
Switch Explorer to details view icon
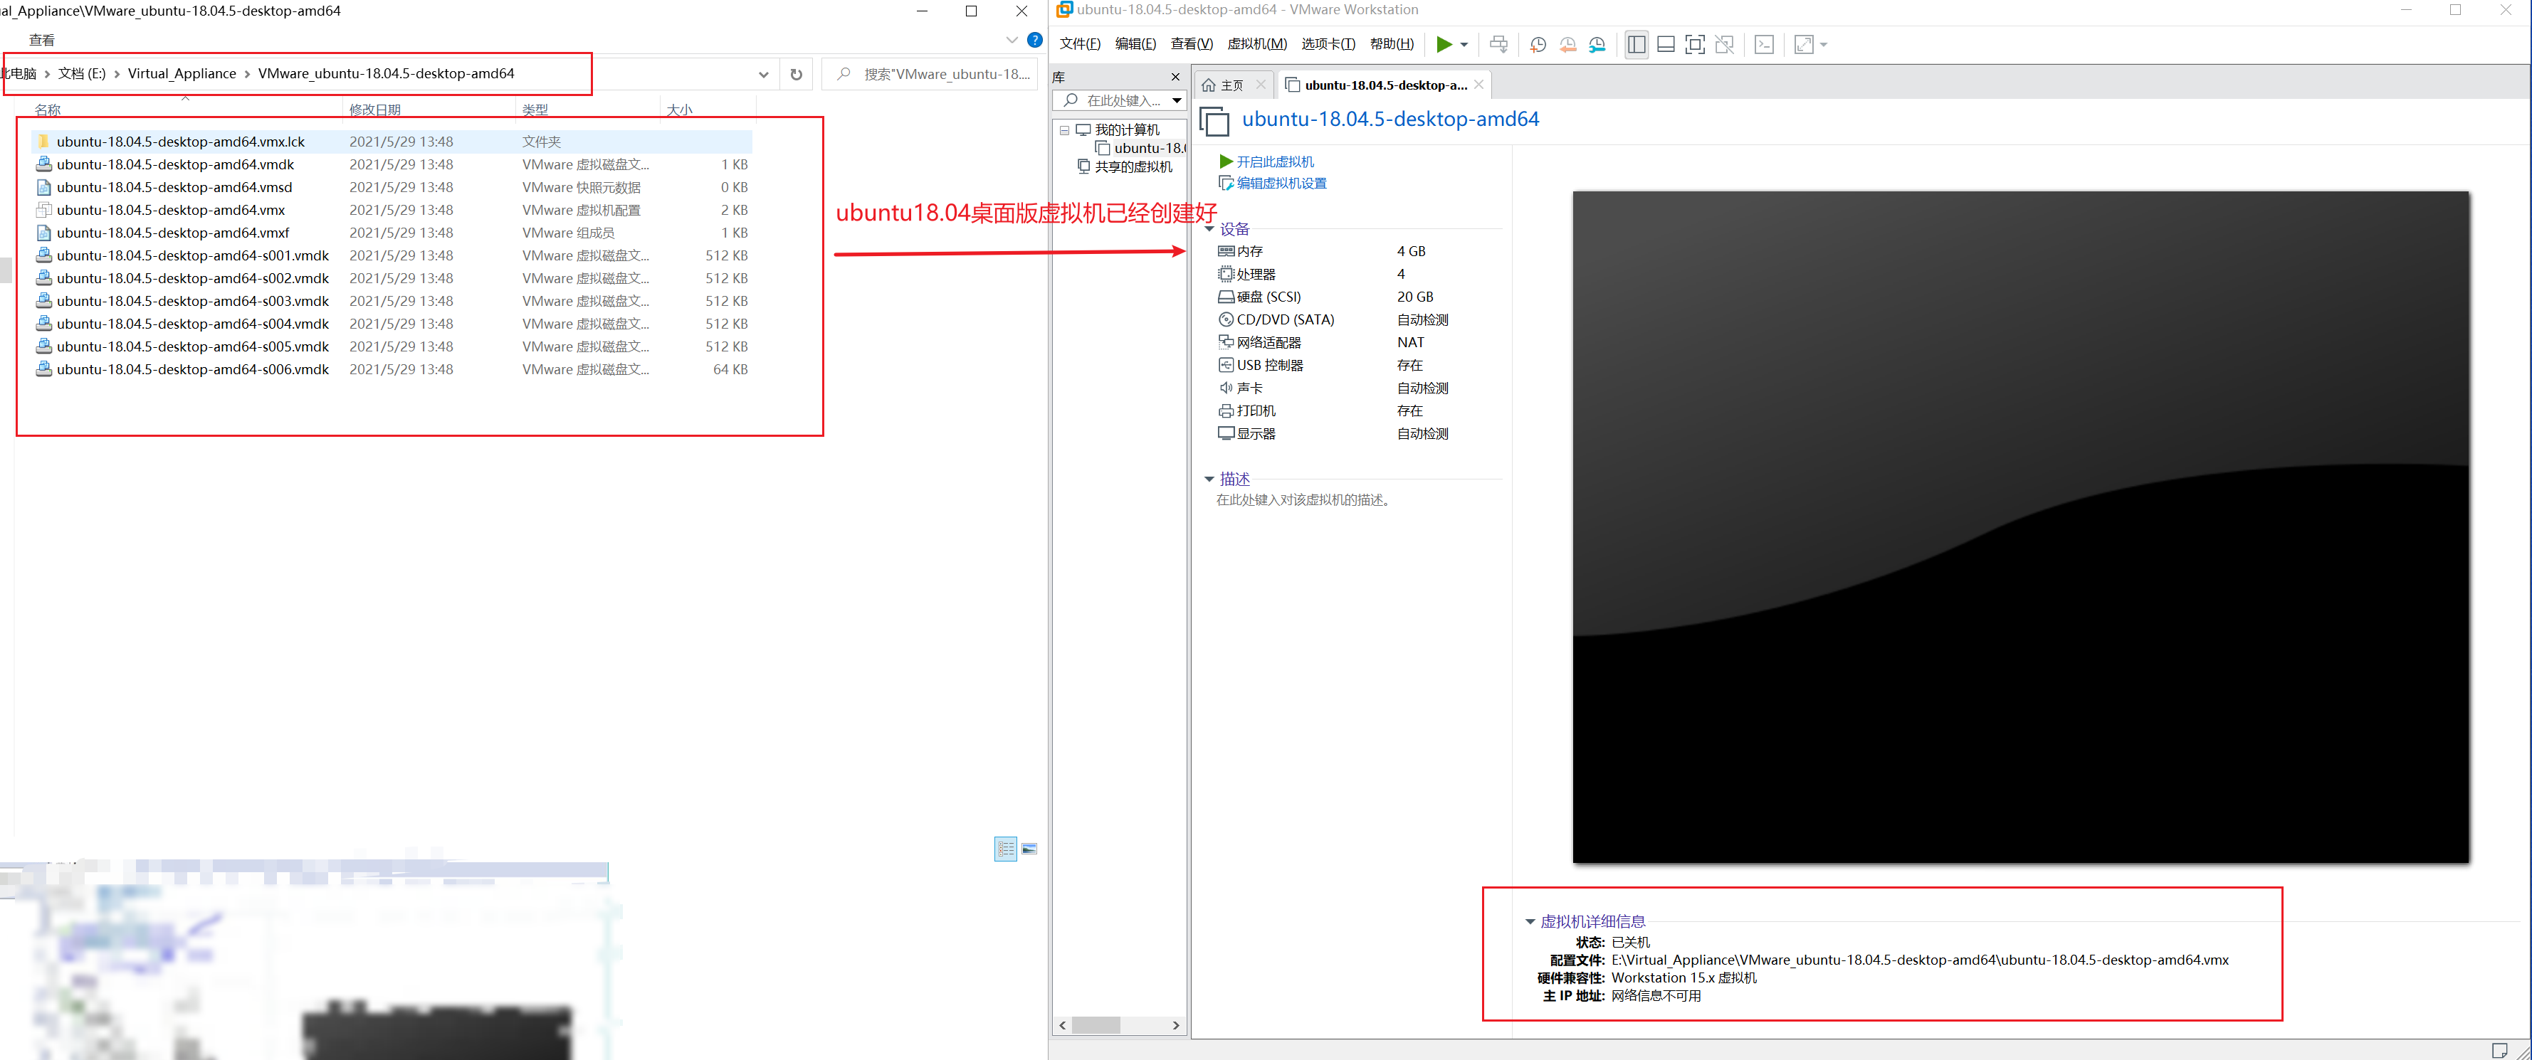[1004, 849]
